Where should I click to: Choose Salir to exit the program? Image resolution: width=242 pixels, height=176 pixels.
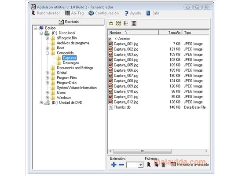[x=153, y=13]
